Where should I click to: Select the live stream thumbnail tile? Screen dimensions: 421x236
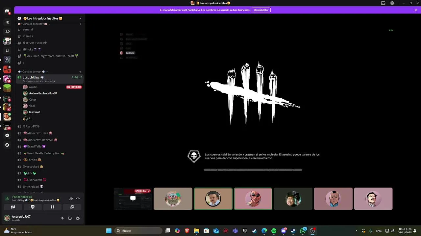point(133,199)
